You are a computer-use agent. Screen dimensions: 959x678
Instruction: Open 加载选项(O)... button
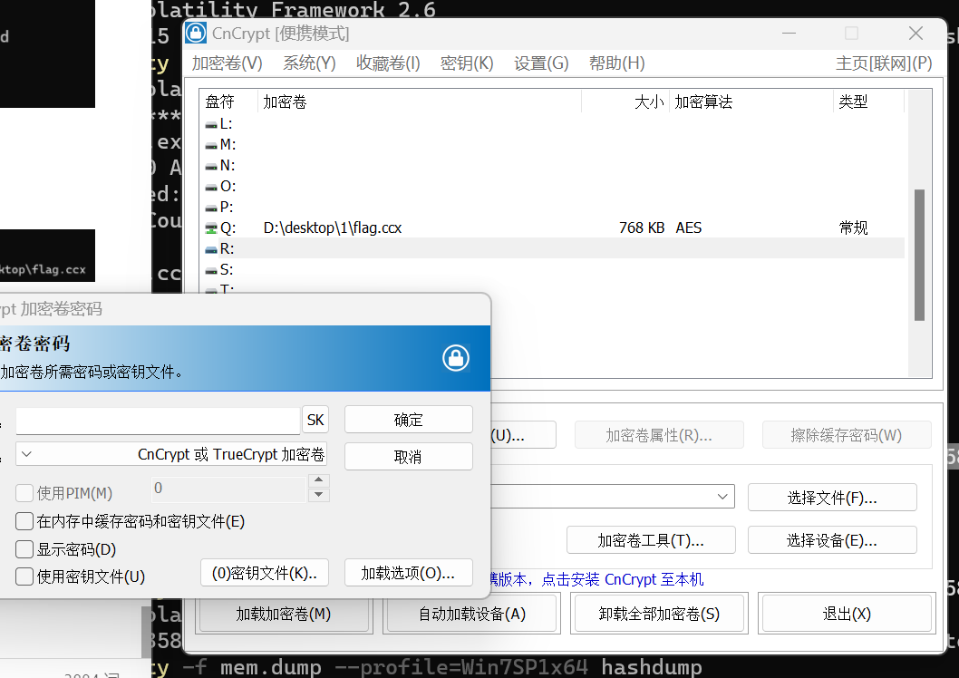409,573
